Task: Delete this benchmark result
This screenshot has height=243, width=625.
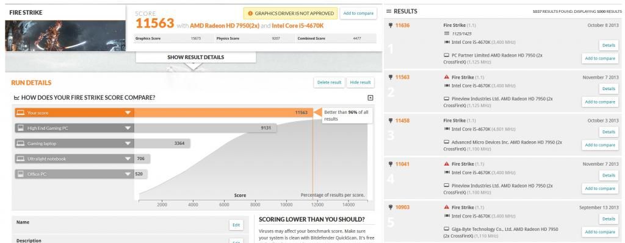Action: pyautogui.click(x=329, y=82)
